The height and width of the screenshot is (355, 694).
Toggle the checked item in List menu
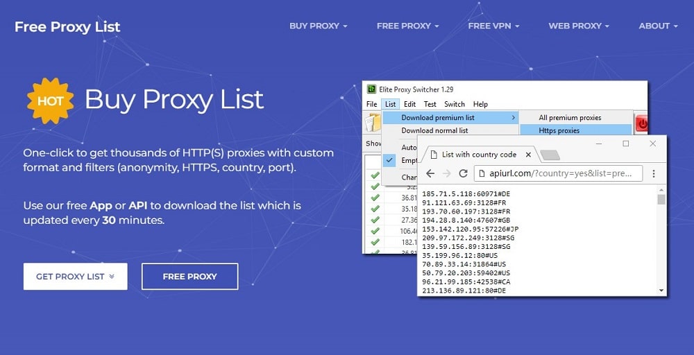(391, 160)
